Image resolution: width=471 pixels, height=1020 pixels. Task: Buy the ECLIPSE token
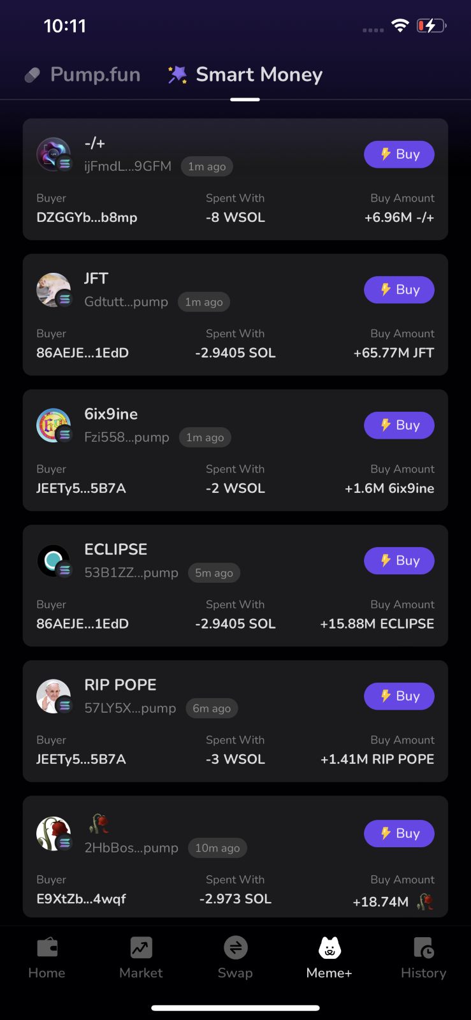[x=399, y=560]
